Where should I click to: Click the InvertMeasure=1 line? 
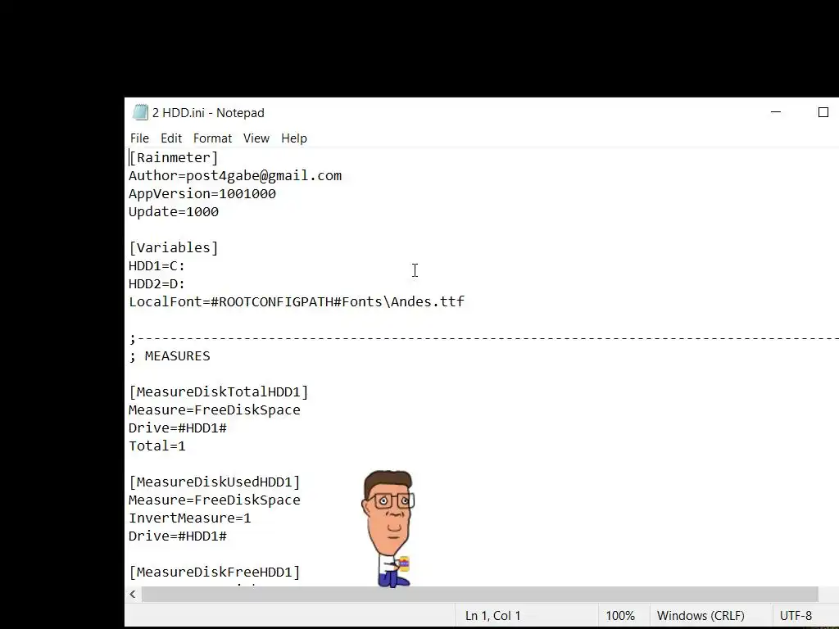(189, 518)
